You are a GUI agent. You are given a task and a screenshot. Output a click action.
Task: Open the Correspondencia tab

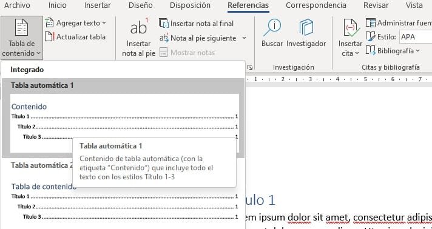(x=316, y=5)
